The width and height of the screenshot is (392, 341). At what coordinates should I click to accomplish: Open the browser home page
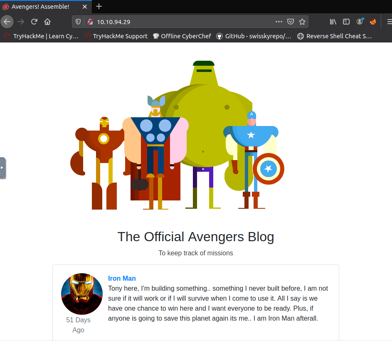[47, 22]
